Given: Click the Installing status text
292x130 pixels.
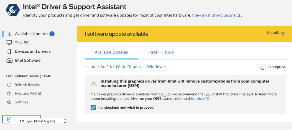Looking at the screenshot, I should (275, 33).
